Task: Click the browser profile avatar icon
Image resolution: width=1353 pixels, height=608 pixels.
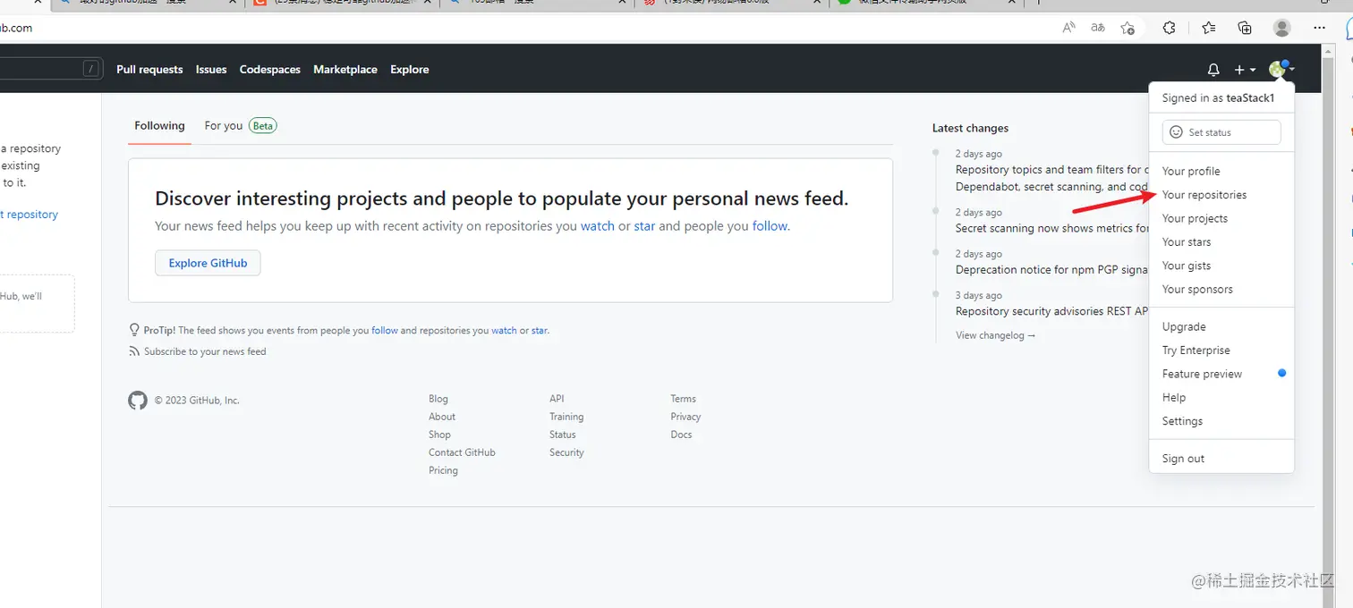Action: (1282, 28)
